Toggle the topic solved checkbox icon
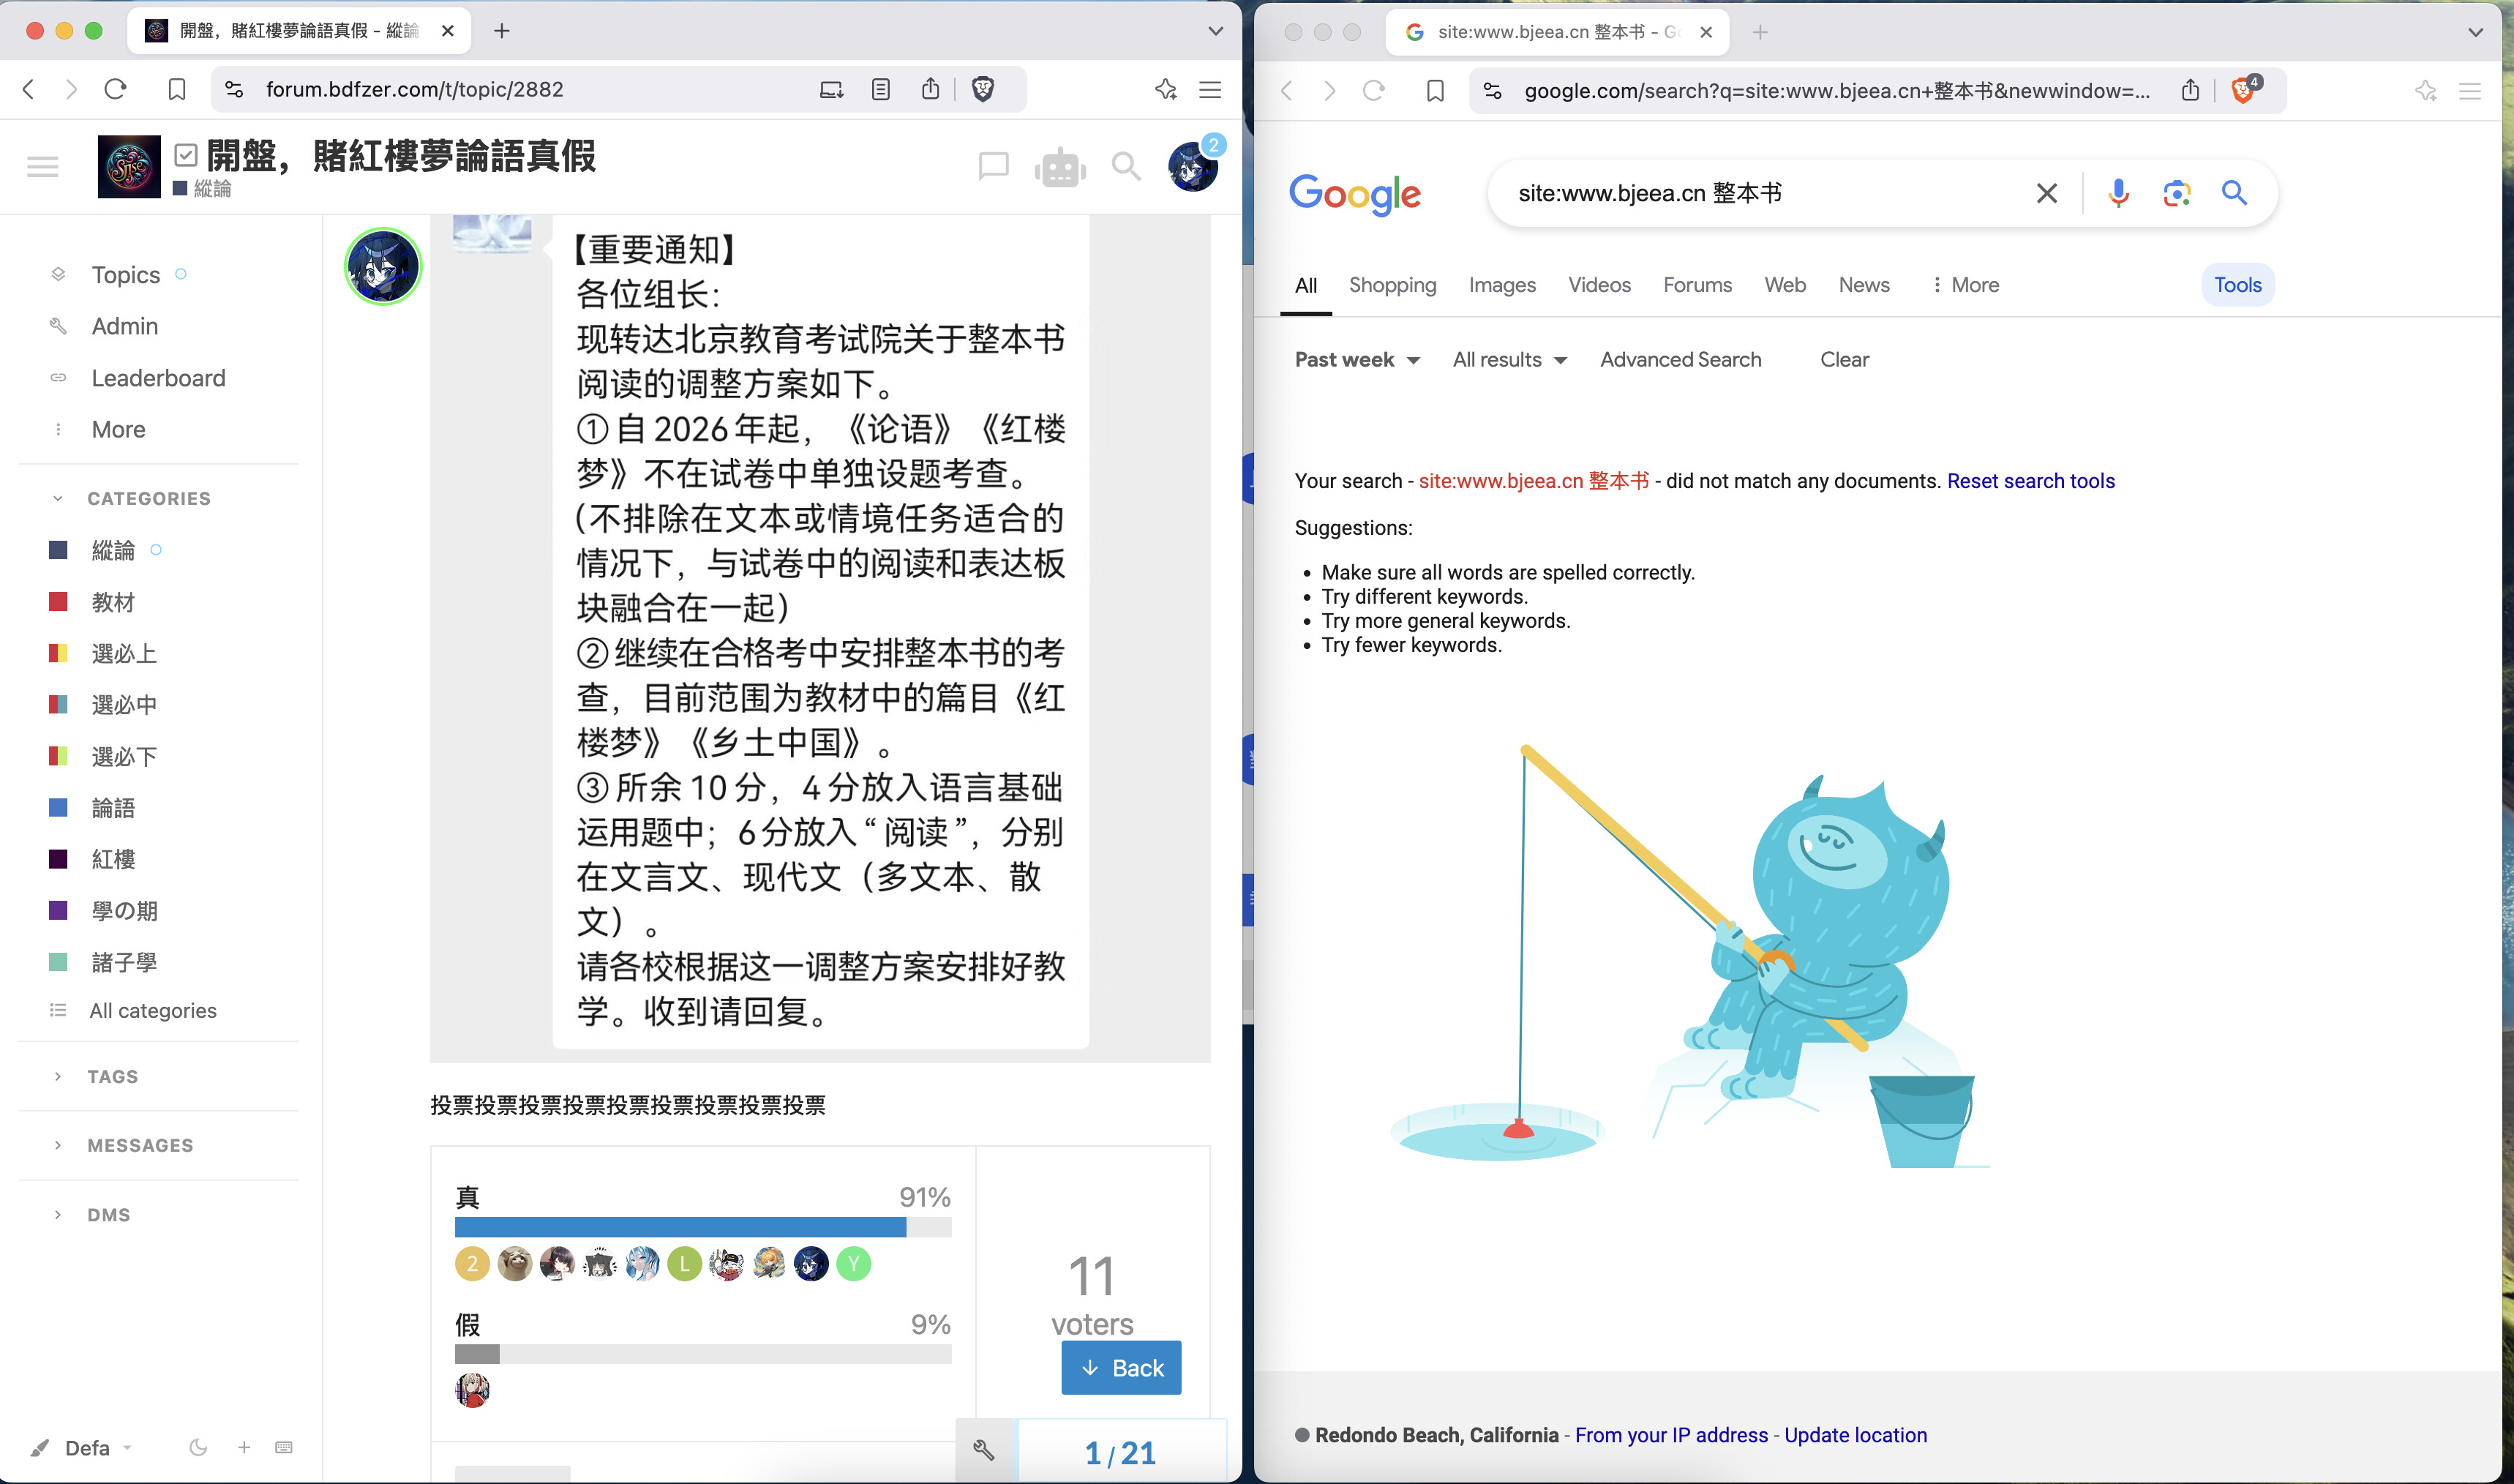This screenshot has height=1484, width=2514. 186,155
